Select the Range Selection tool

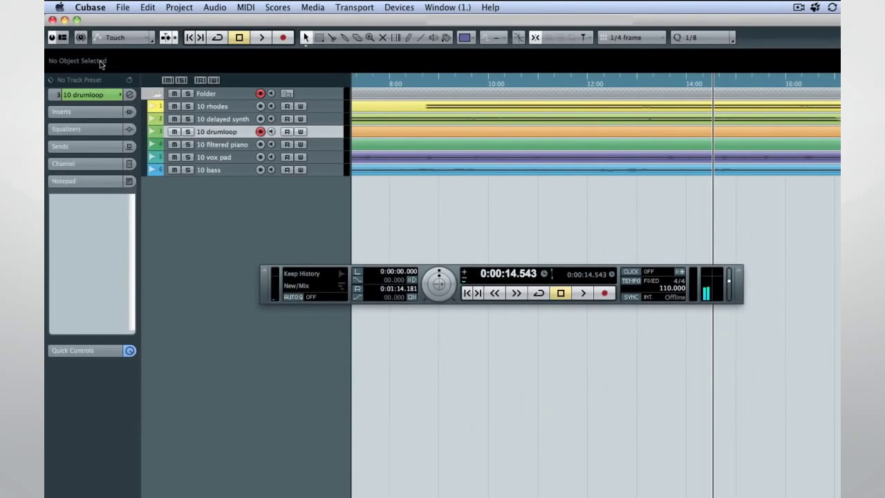[319, 37]
